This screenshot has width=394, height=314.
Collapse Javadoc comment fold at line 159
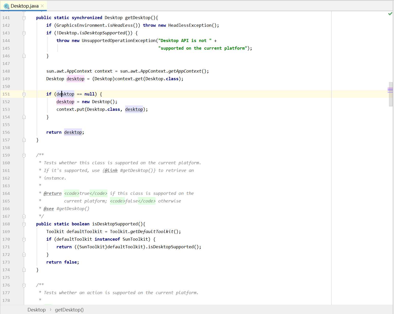(24, 155)
